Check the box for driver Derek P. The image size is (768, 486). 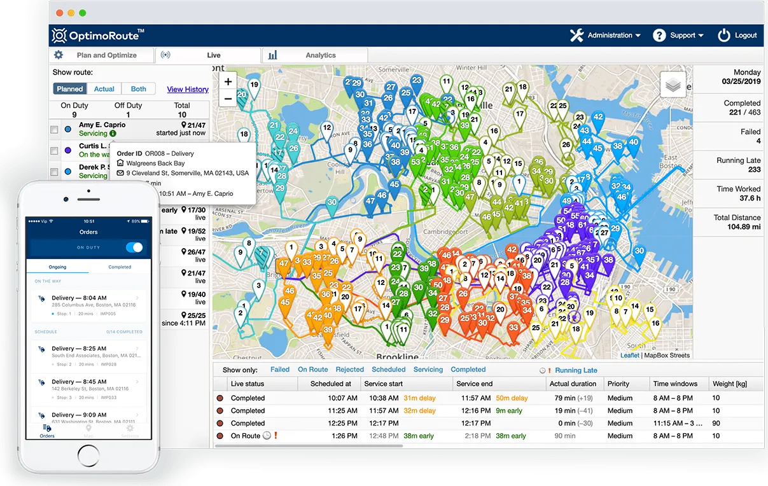click(54, 171)
